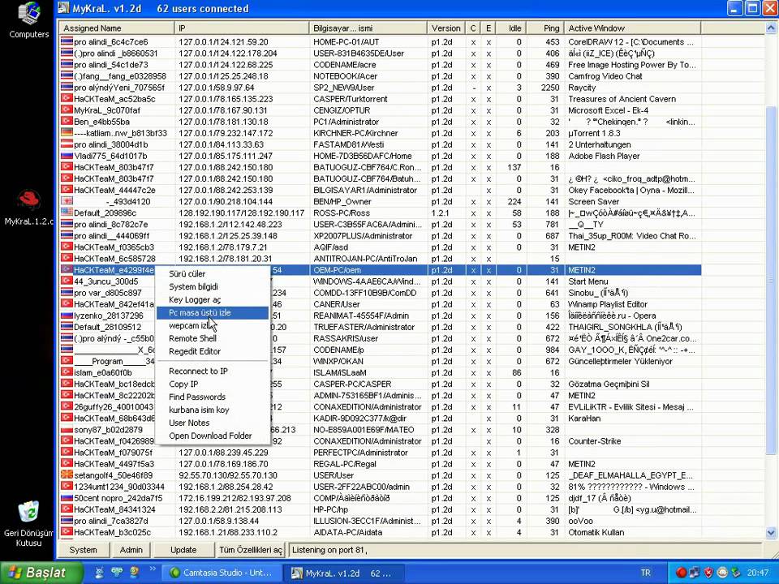The width and height of the screenshot is (779, 584).
Task: Expand the quick launch chevron in the taskbar
Action: [x=152, y=569]
